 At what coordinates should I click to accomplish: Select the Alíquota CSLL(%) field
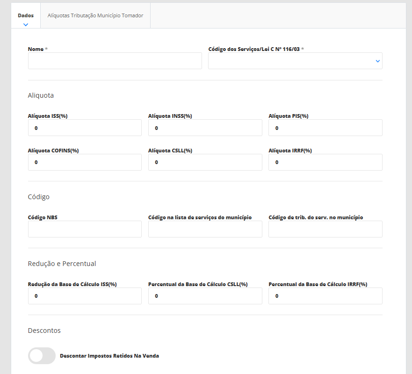click(x=205, y=162)
